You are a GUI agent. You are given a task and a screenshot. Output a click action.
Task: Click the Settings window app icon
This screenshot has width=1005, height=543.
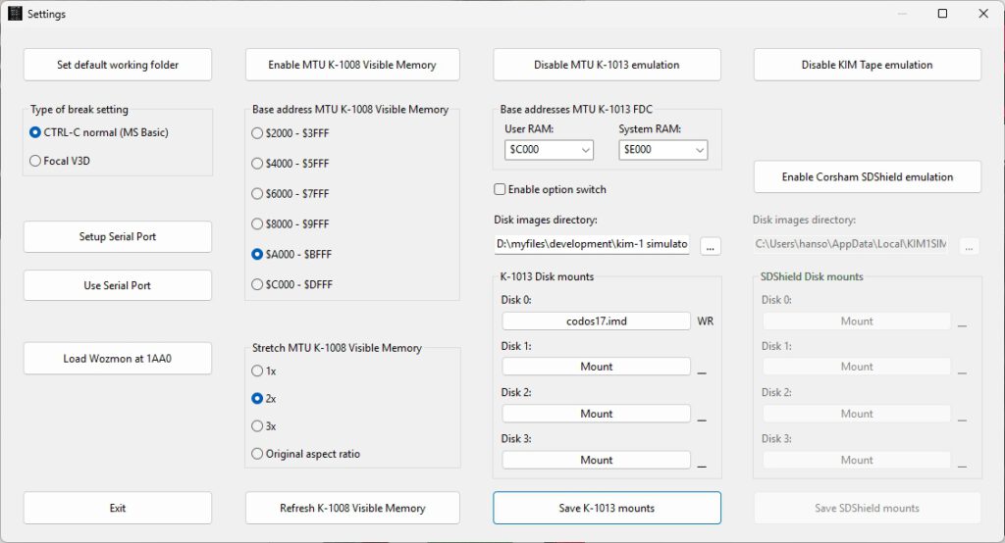[15, 14]
